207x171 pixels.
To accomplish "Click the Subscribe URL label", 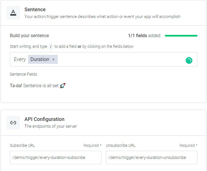I will coord(22,145).
